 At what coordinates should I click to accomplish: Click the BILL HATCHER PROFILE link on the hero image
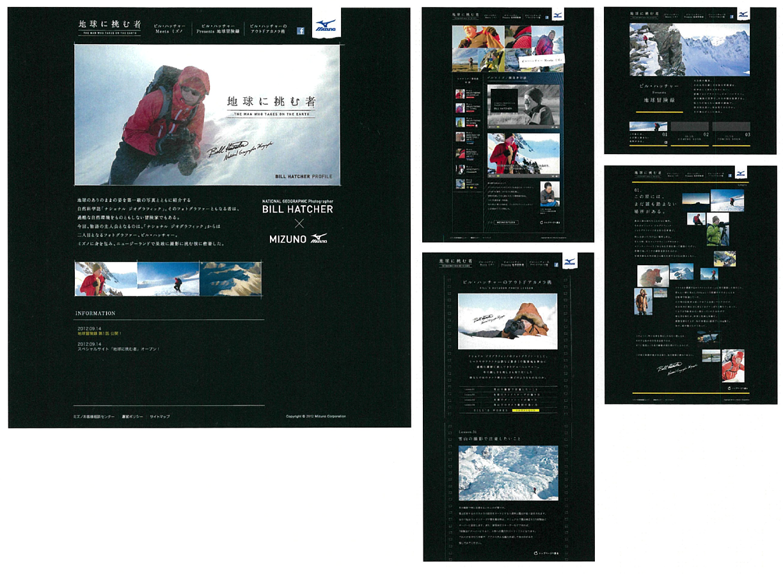click(304, 176)
